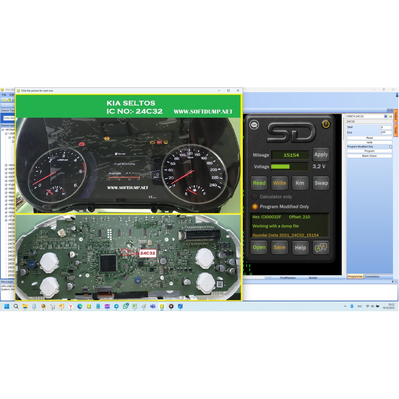Click the Bluetooth tray icon
This screenshot has width=399, height=399.
(352, 306)
